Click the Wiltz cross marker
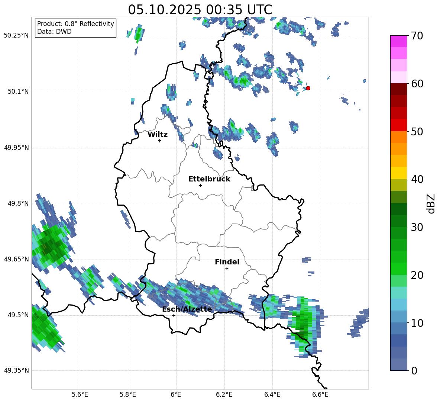Image resolution: width=440 pixels, height=402 pixels. [160, 141]
